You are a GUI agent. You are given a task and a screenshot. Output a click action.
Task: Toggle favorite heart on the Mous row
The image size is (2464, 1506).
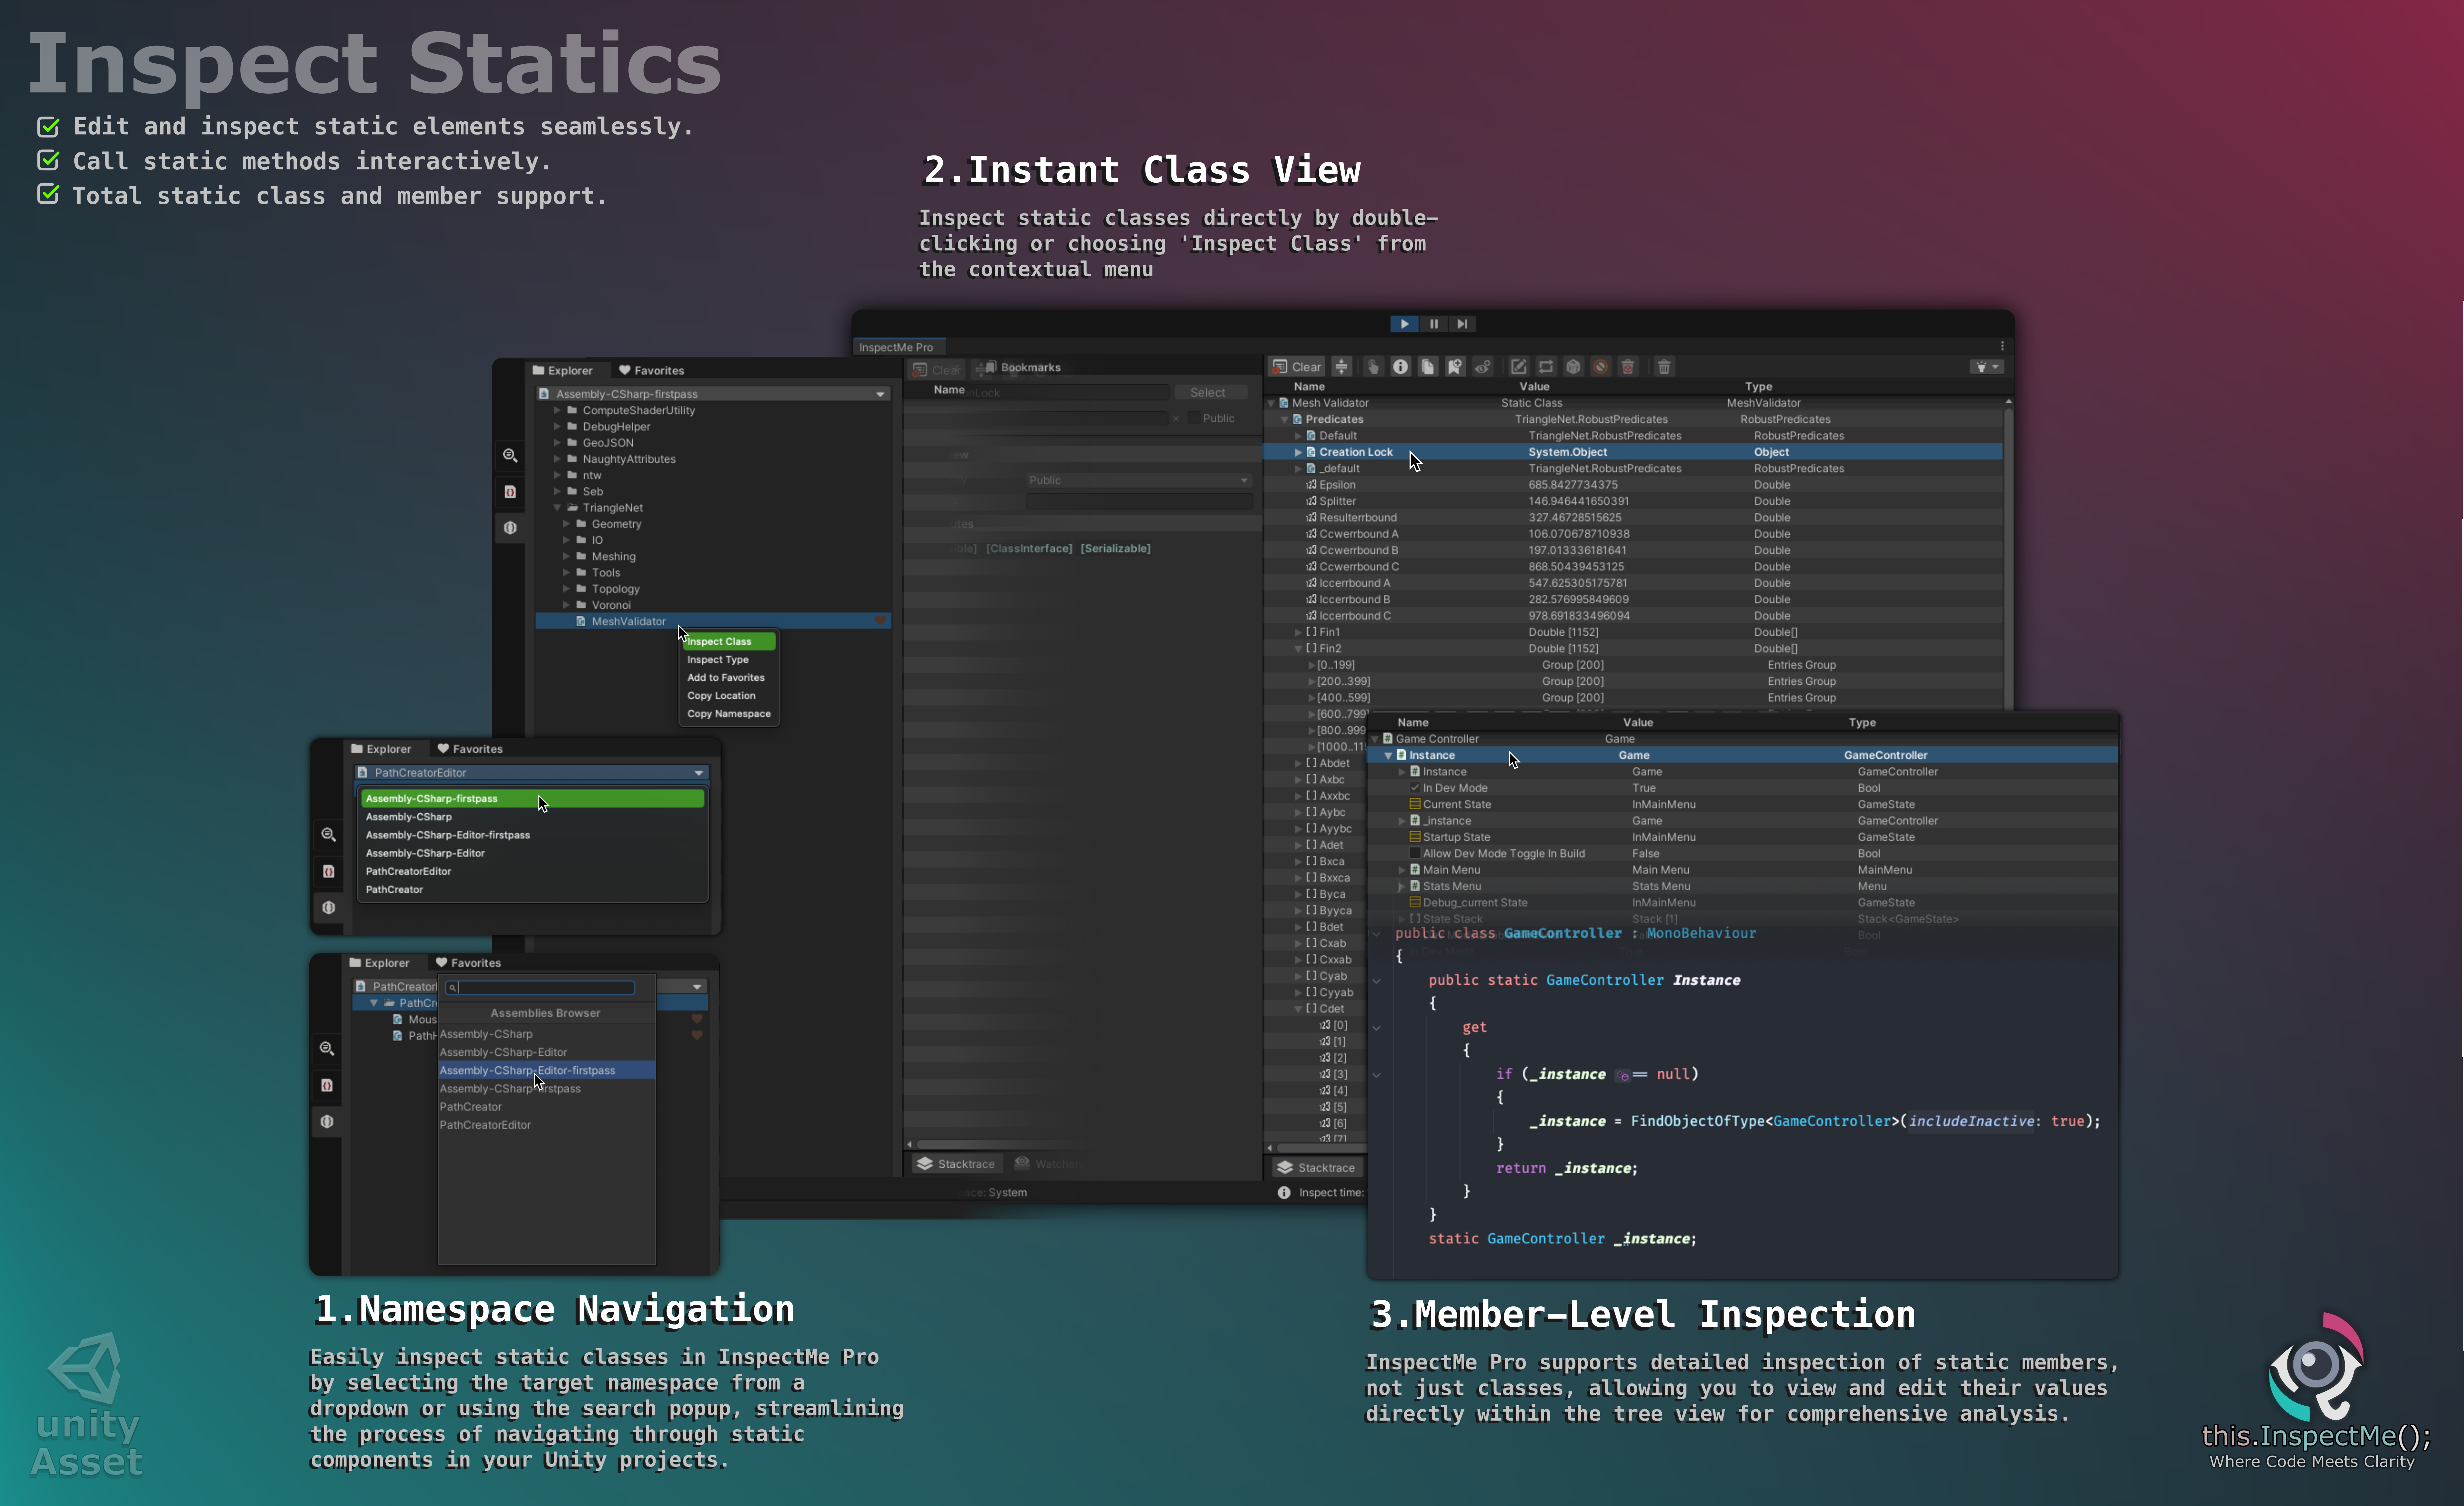(697, 1019)
